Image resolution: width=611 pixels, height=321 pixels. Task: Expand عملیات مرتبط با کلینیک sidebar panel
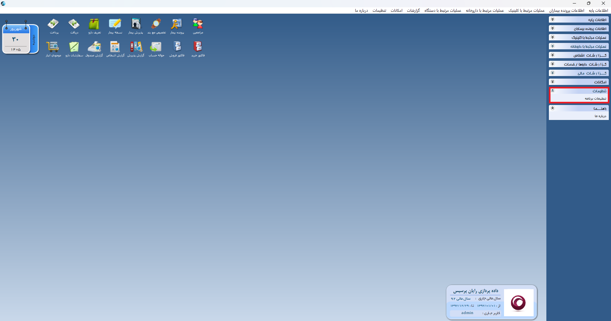coord(579,37)
